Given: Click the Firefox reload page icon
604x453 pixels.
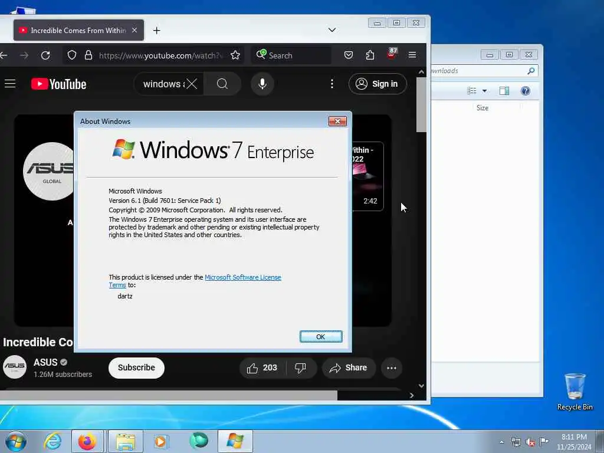Looking at the screenshot, I should point(45,55).
